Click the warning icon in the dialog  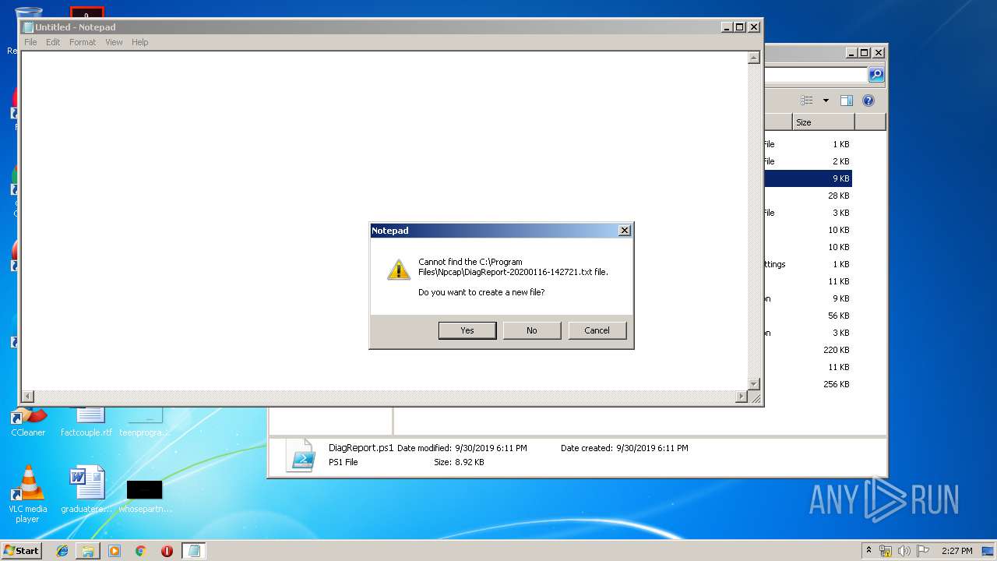[x=398, y=270]
